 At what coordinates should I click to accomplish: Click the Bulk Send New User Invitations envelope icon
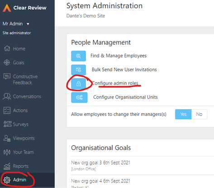tap(78, 70)
